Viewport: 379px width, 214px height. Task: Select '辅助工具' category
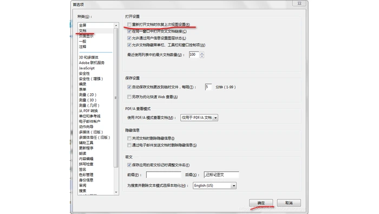pyautogui.click(x=86, y=143)
